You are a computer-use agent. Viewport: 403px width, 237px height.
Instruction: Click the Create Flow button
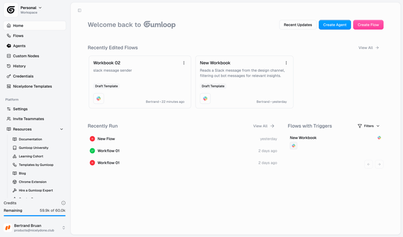(x=368, y=25)
